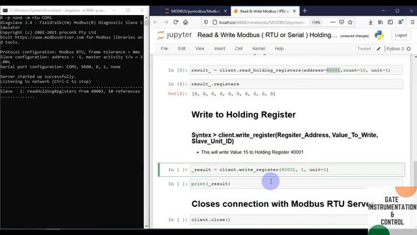417x235 pixels.
Task: Close the Read & Write Modbus tab
Action: [295, 11]
